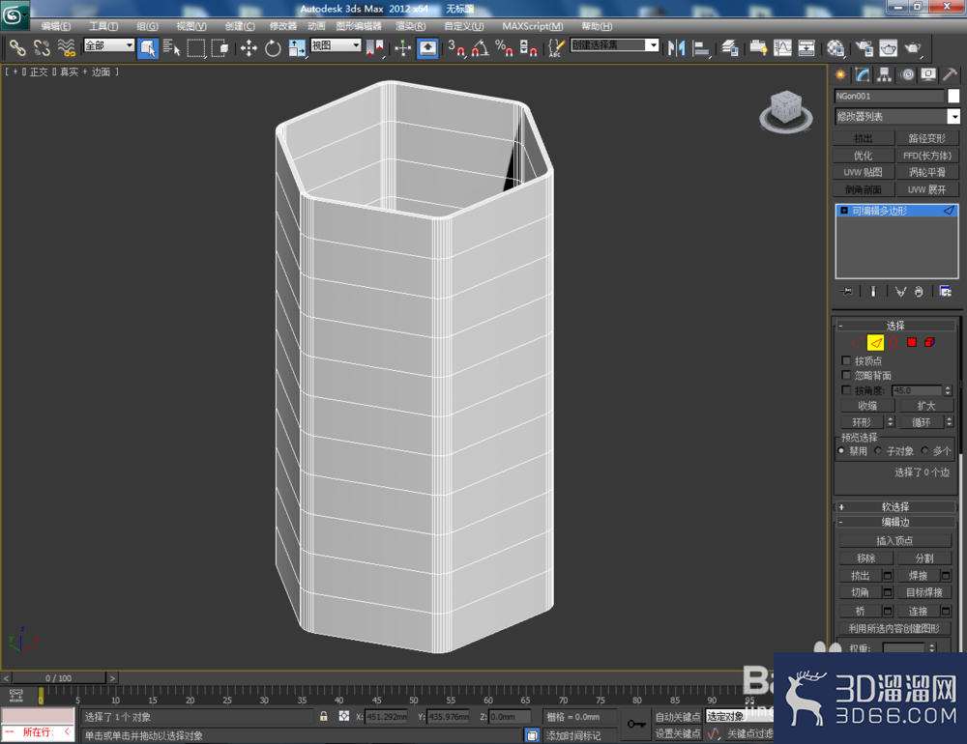This screenshot has height=744, width=967.
Task: Open the 视图(V) menu
Action: [x=191, y=26]
